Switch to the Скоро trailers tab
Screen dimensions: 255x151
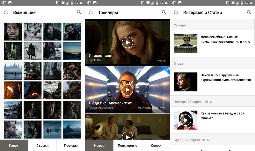click(156, 146)
